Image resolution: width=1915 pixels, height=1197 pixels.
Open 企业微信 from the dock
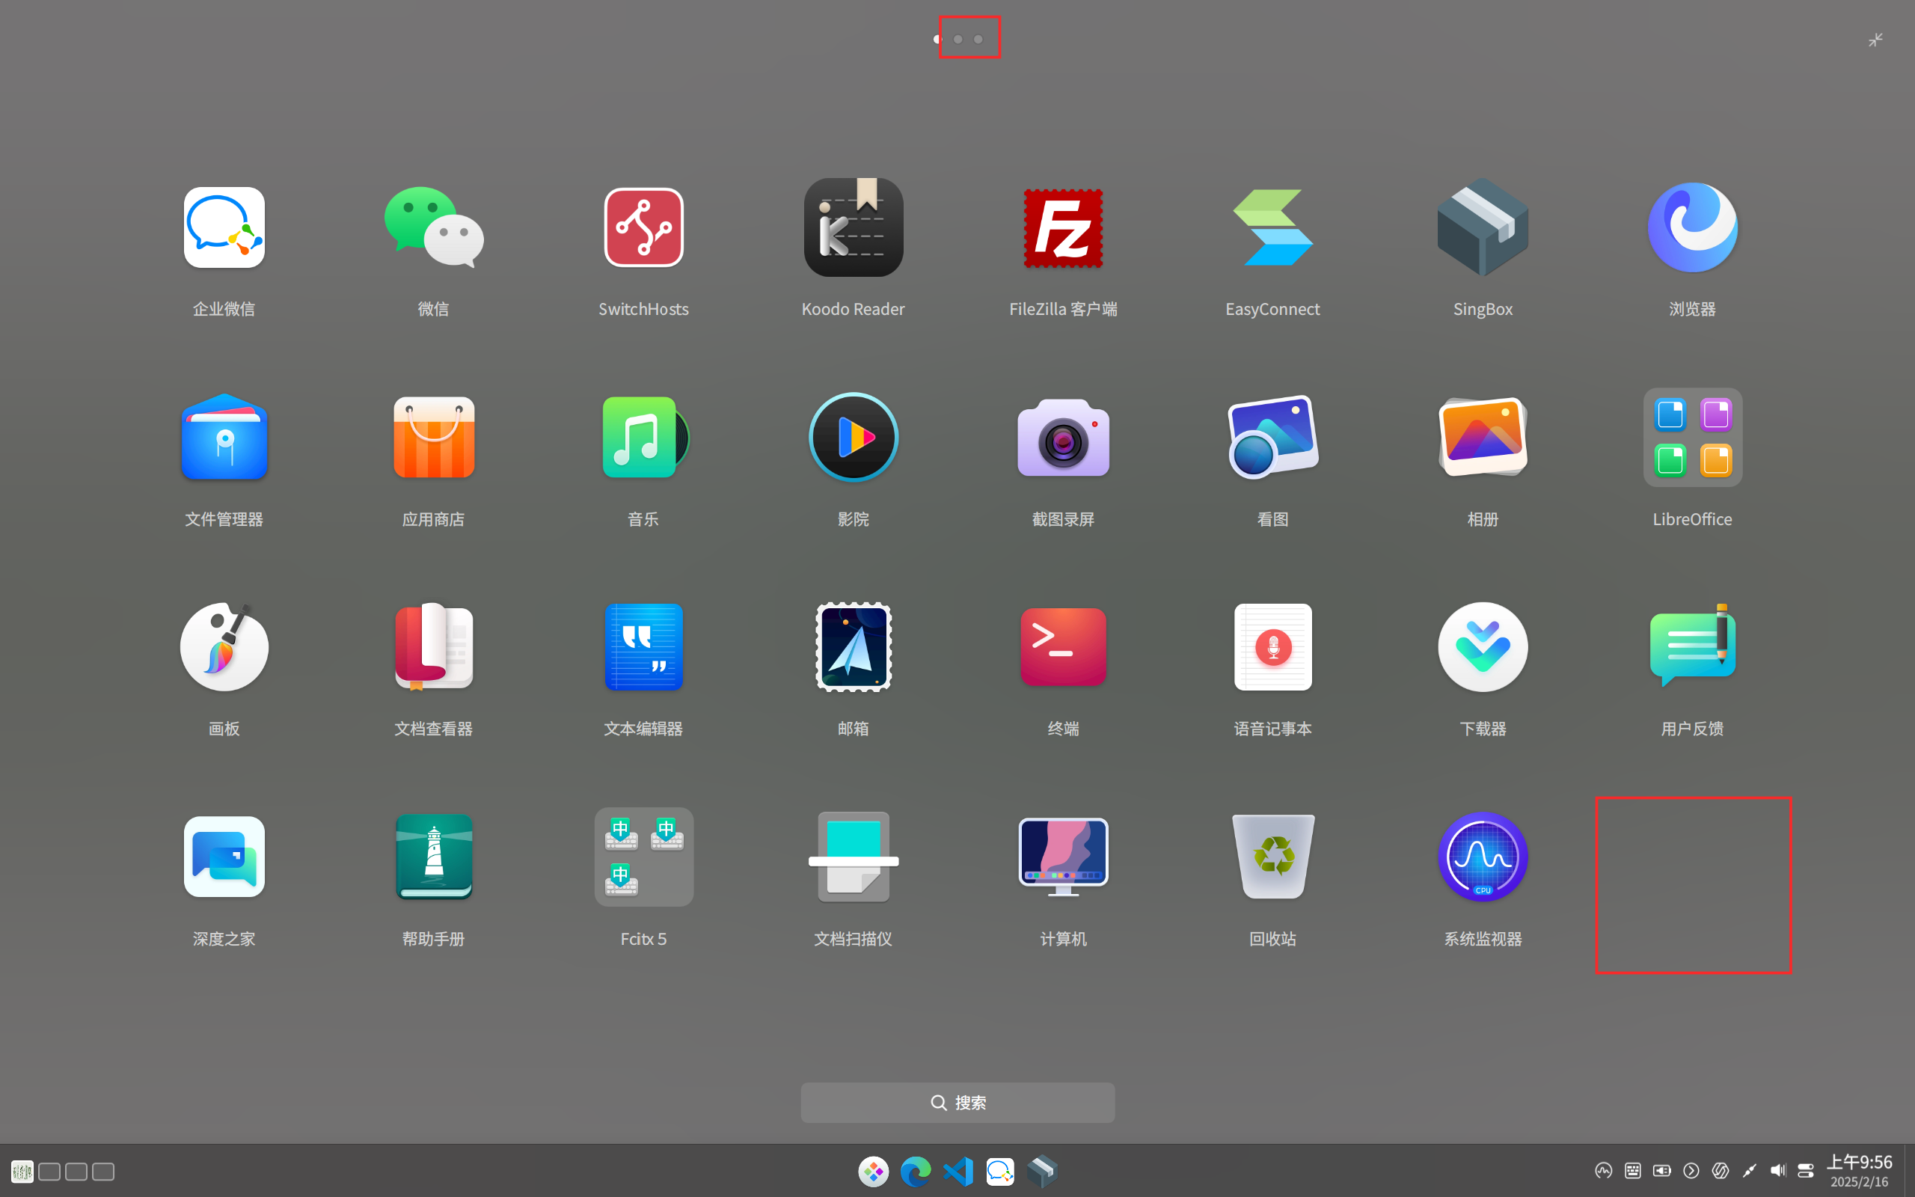pyautogui.click(x=1000, y=1171)
